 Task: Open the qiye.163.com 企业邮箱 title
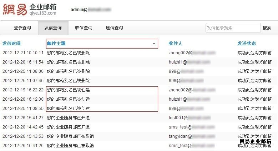click(43, 10)
